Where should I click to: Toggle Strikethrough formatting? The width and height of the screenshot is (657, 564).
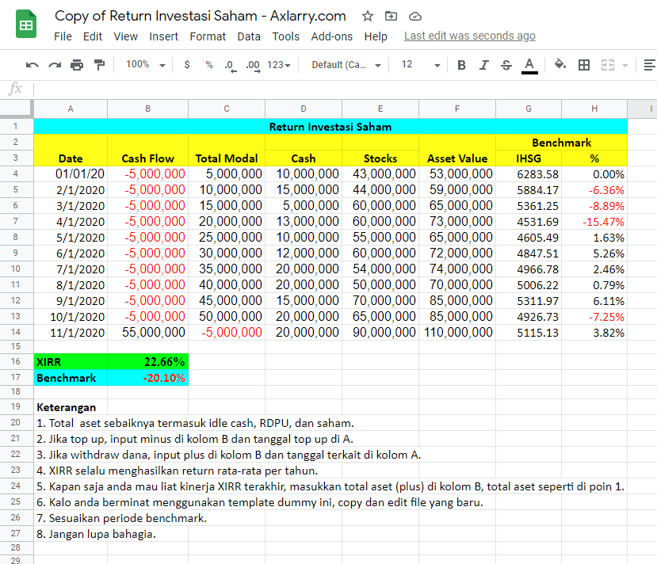coord(506,65)
